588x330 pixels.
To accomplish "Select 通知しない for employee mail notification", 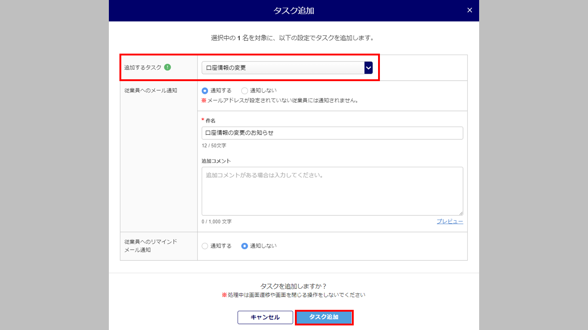I will point(245,91).
